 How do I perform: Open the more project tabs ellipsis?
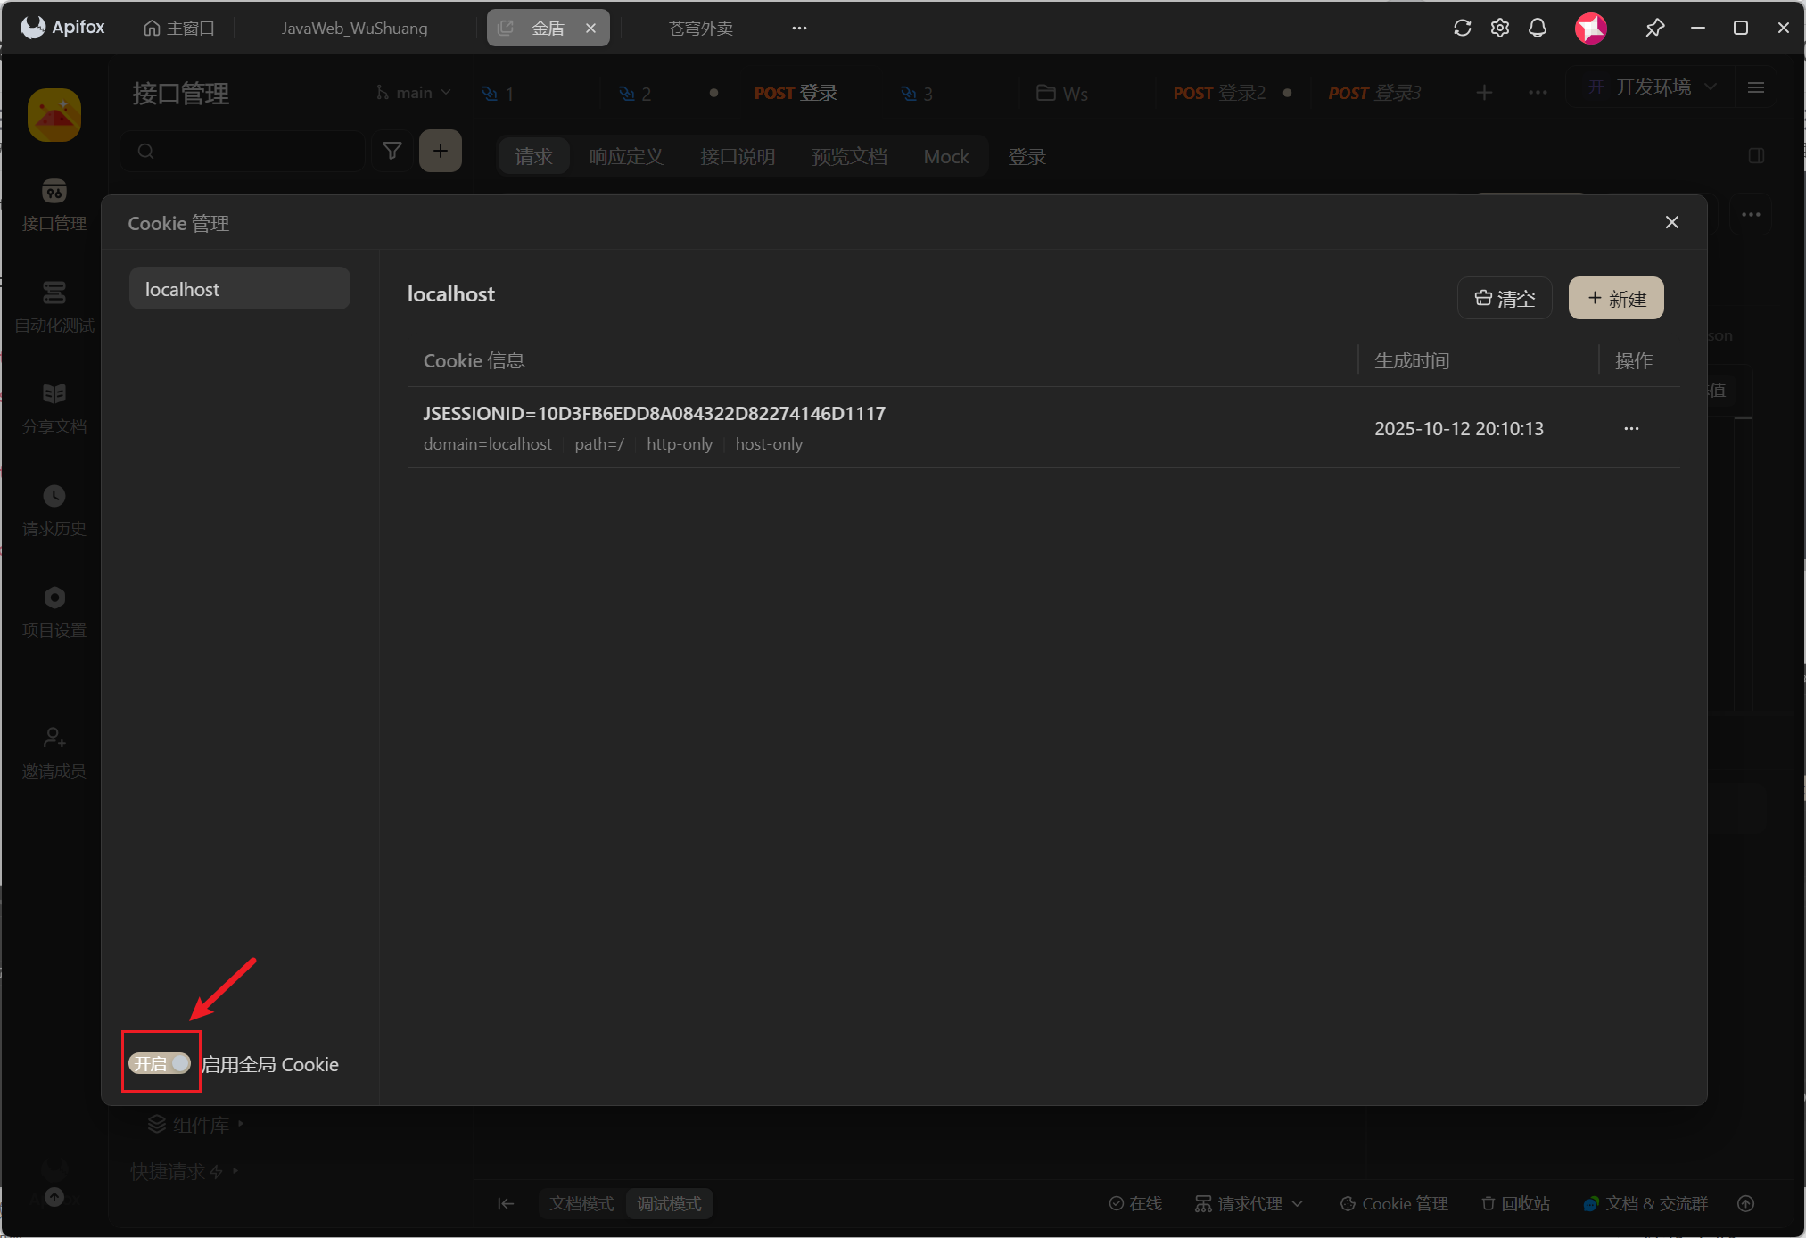[799, 28]
